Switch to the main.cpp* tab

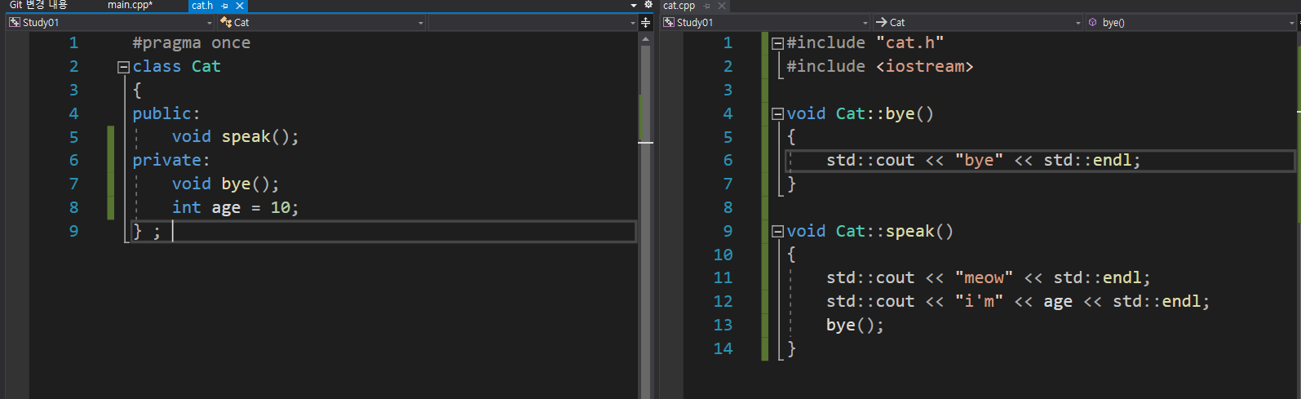coord(130,5)
